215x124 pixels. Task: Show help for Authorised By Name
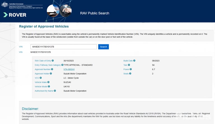point(55,91)
